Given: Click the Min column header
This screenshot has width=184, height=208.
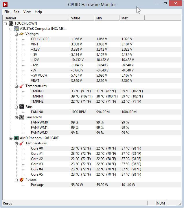Looking at the screenshot, I should click(107, 18).
